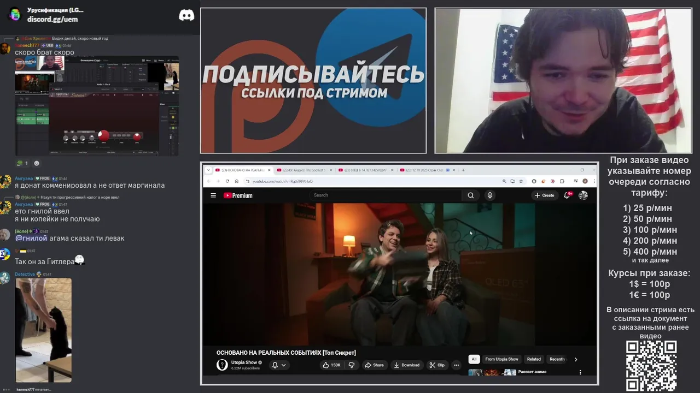700x393 pixels.
Task: Select the From Utopia Show chip
Action: click(x=501, y=359)
